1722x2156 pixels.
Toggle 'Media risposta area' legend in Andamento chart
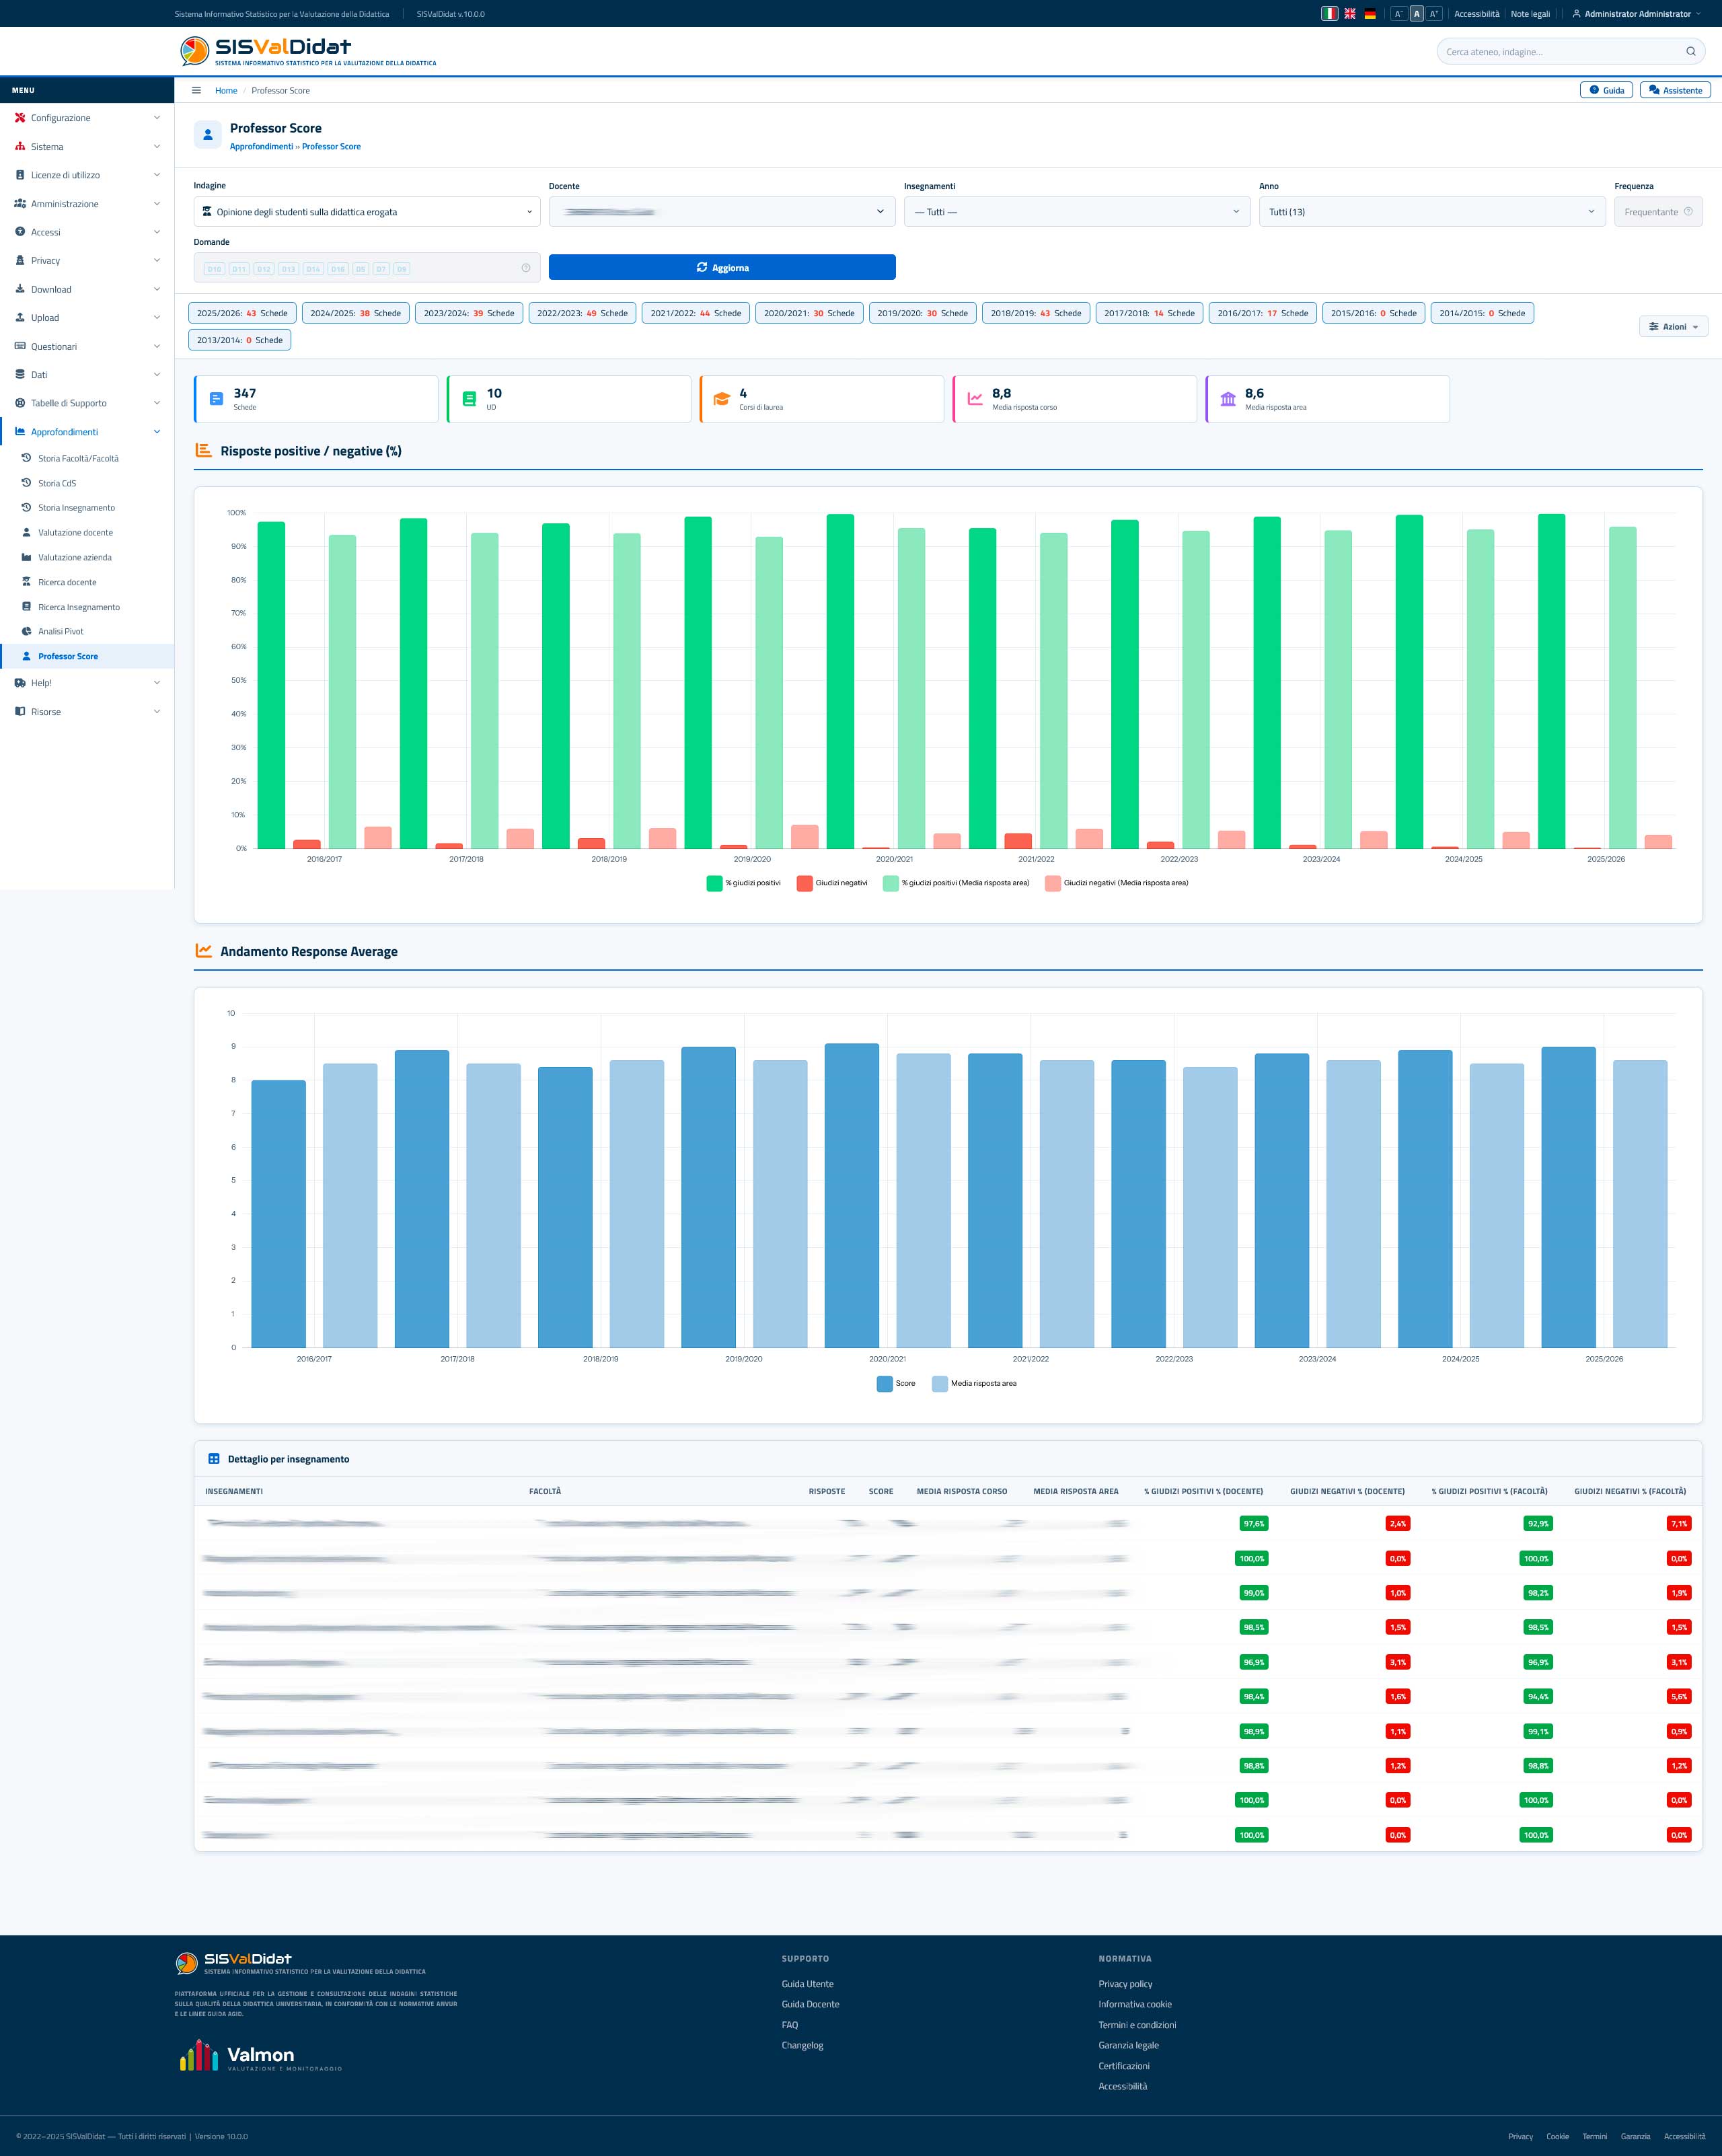click(x=974, y=1384)
